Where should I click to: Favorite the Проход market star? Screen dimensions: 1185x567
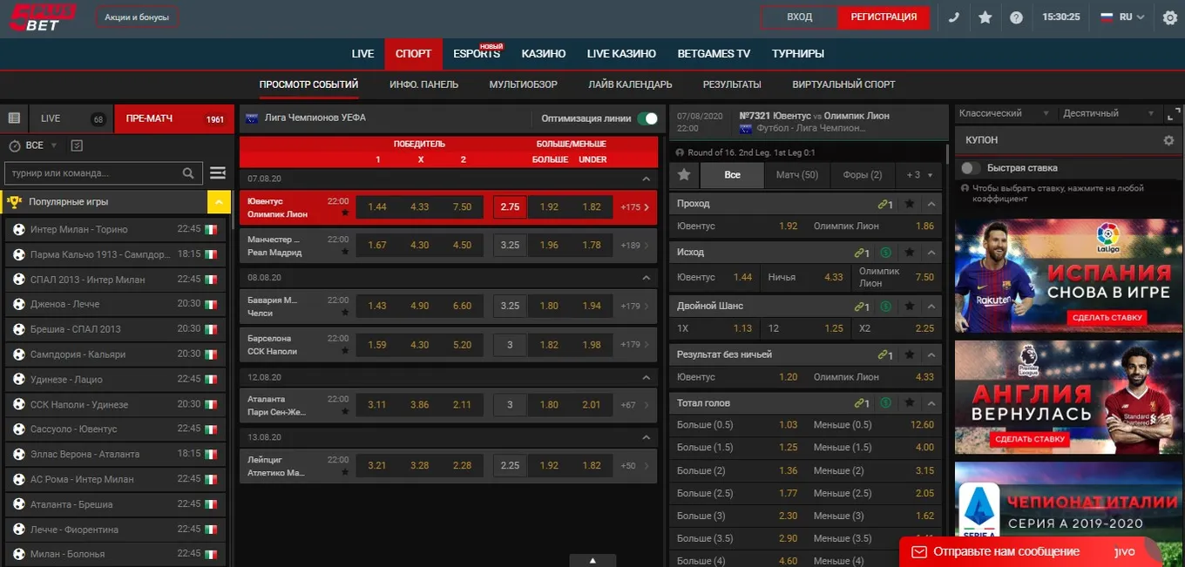910,204
